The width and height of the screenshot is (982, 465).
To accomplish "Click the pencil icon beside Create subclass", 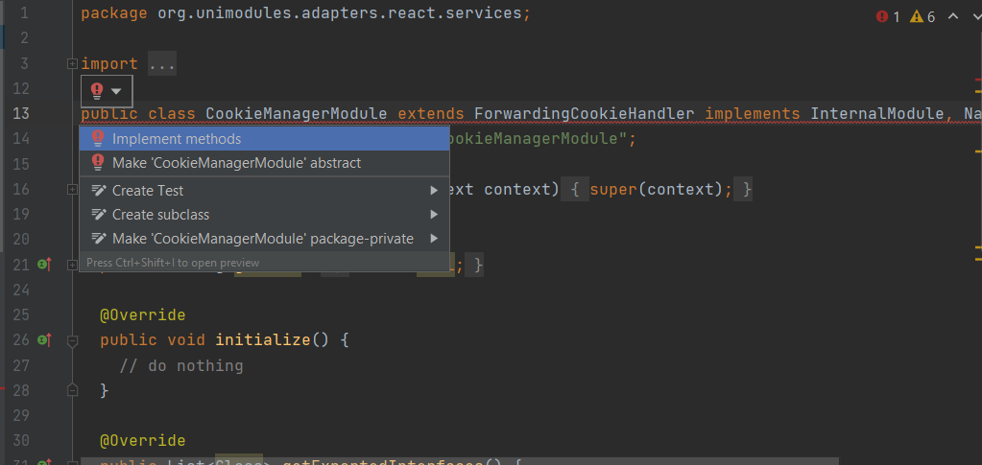I will pyautogui.click(x=98, y=214).
